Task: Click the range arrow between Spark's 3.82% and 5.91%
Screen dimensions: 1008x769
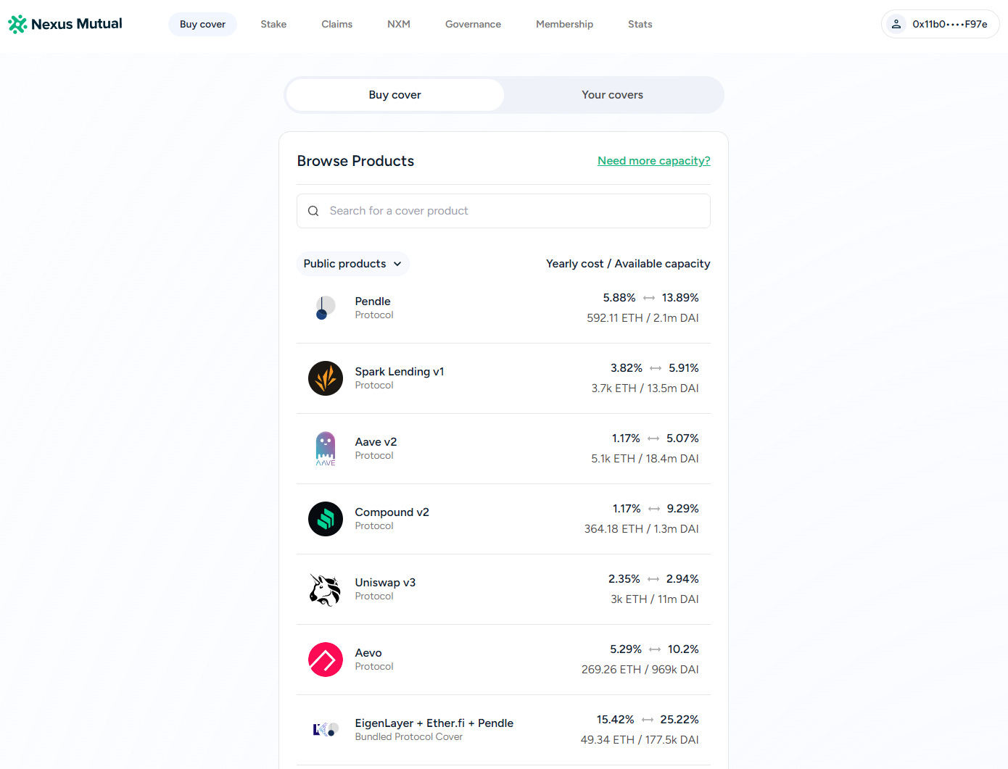Action: click(656, 368)
